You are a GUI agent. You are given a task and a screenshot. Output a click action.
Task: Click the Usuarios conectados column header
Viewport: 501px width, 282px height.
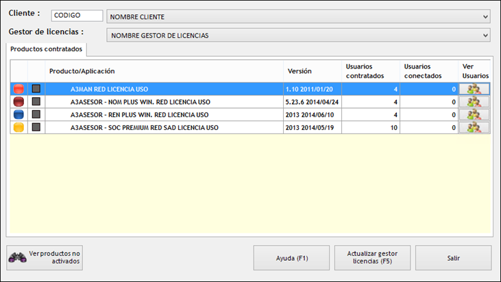(x=428, y=71)
